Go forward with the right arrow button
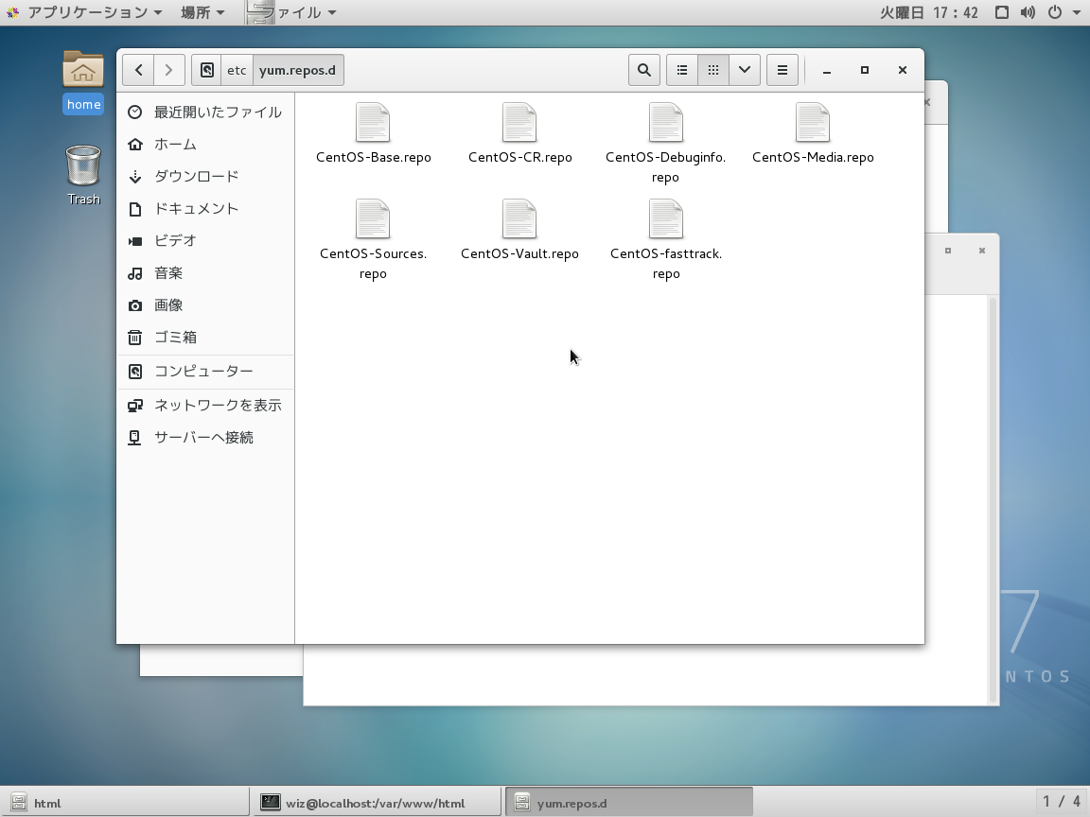Viewport: 1090px width, 817px height. pos(169,70)
